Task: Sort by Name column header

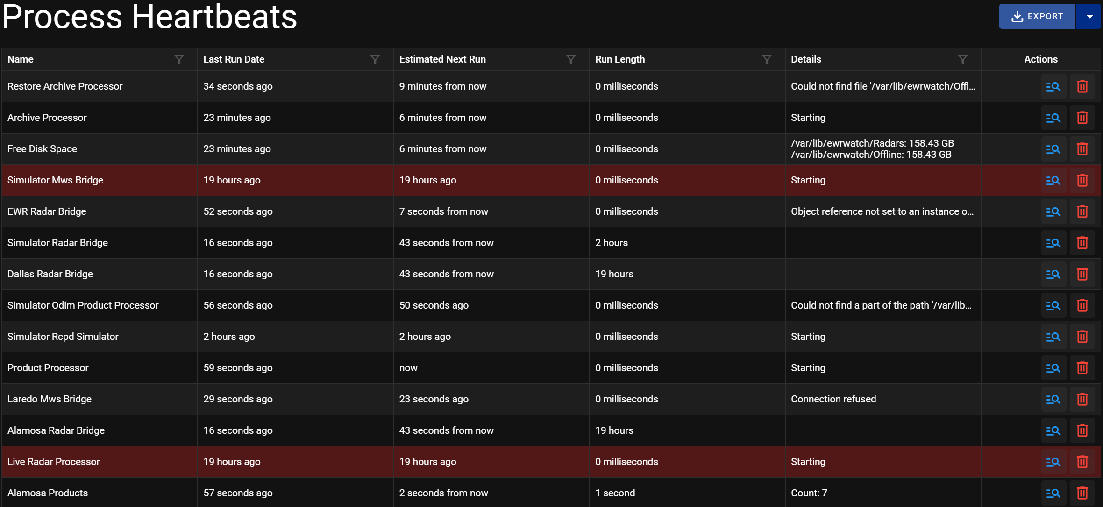Action: click(21, 59)
